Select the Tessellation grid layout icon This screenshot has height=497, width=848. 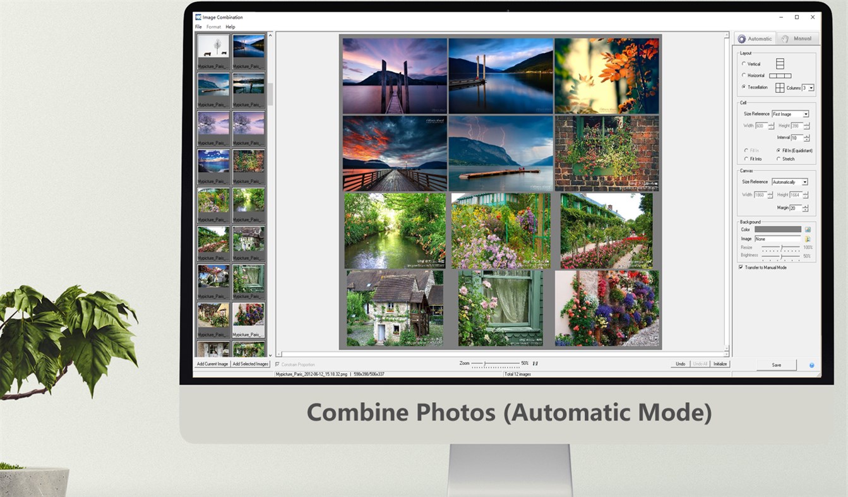tap(779, 87)
